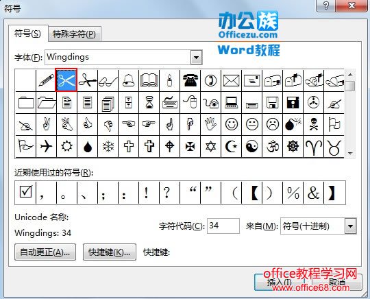Select the closed folder symbol
The width and height of the screenshot is (370, 299).
click(x=26, y=103)
